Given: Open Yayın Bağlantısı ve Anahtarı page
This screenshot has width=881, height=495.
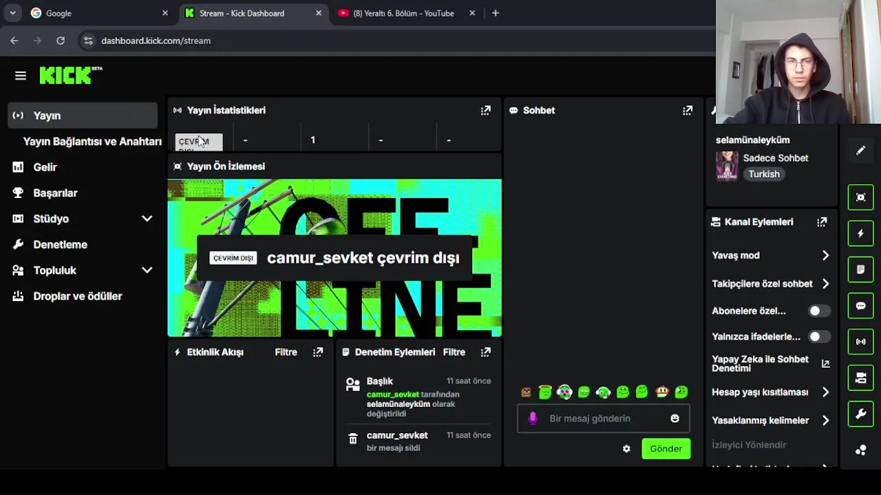Looking at the screenshot, I should pos(92,142).
